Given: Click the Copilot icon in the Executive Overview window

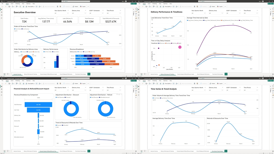Looking at the screenshot, I should (x=83, y=6).
